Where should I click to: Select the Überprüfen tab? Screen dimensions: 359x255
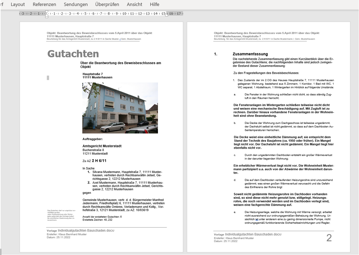point(107,4)
